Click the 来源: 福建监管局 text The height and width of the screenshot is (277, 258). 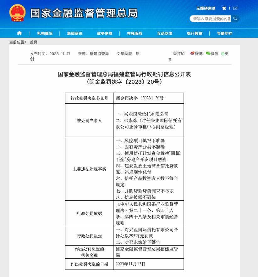(x=93, y=54)
